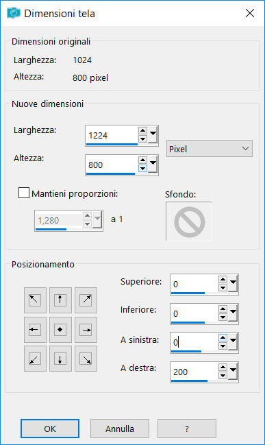The image size is (265, 445).
Task: Enable Mantieni proporzioni checkbox
Action: point(24,193)
